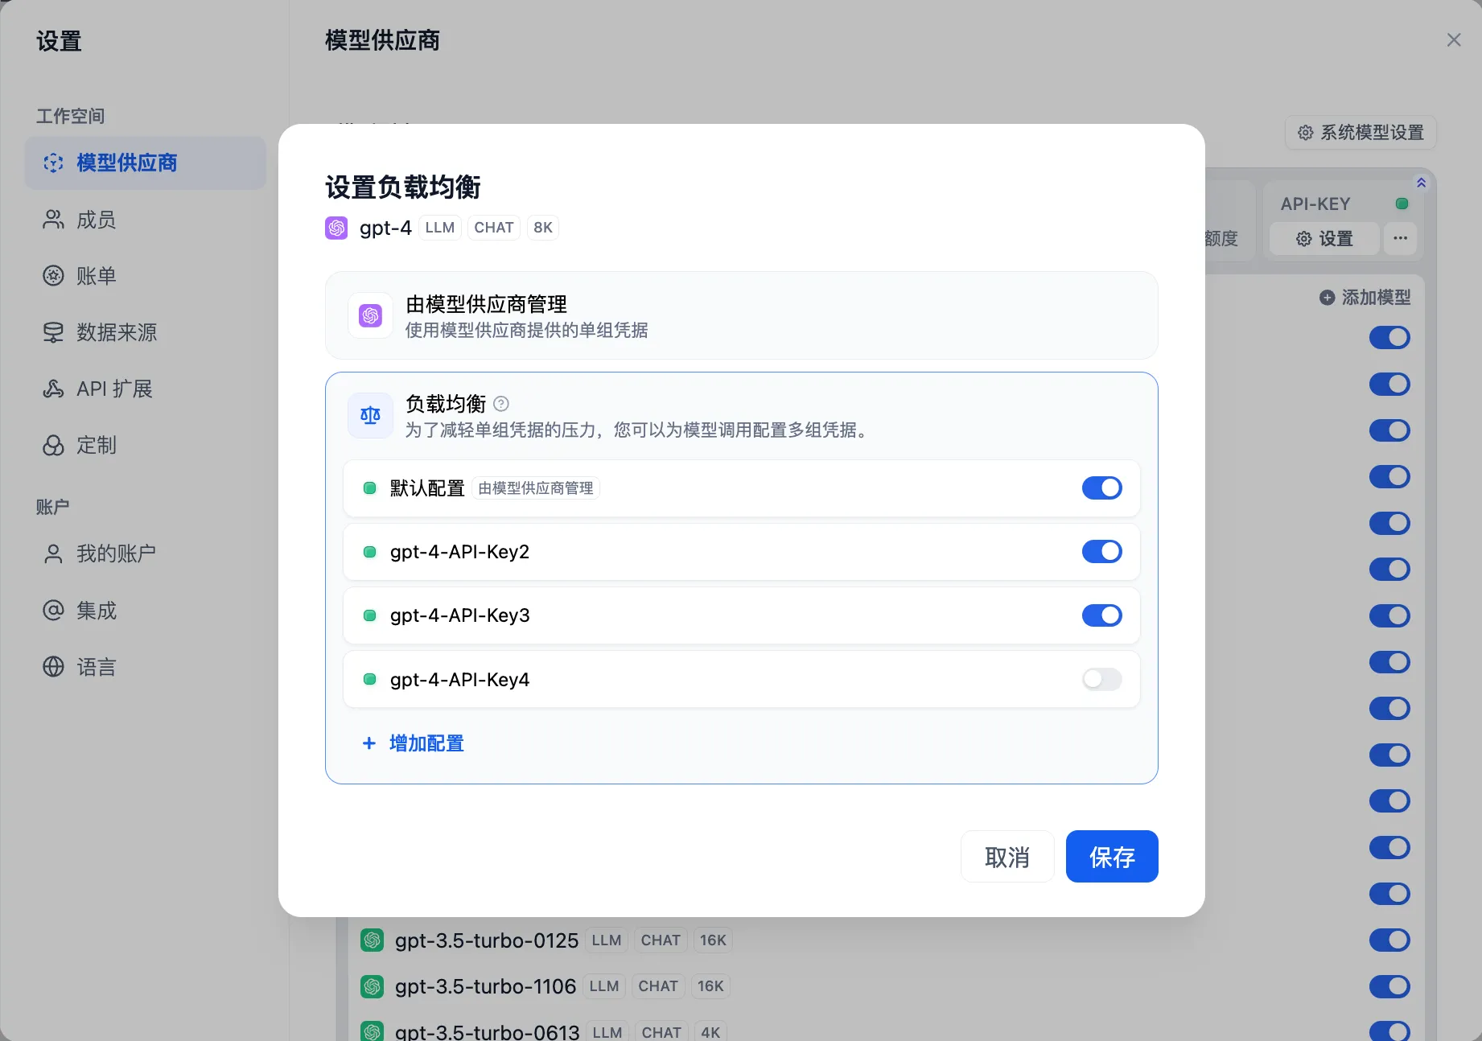Click the help icon beside 负载均衡
The height and width of the screenshot is (1041, 1482).
click(x=500, y=404)
